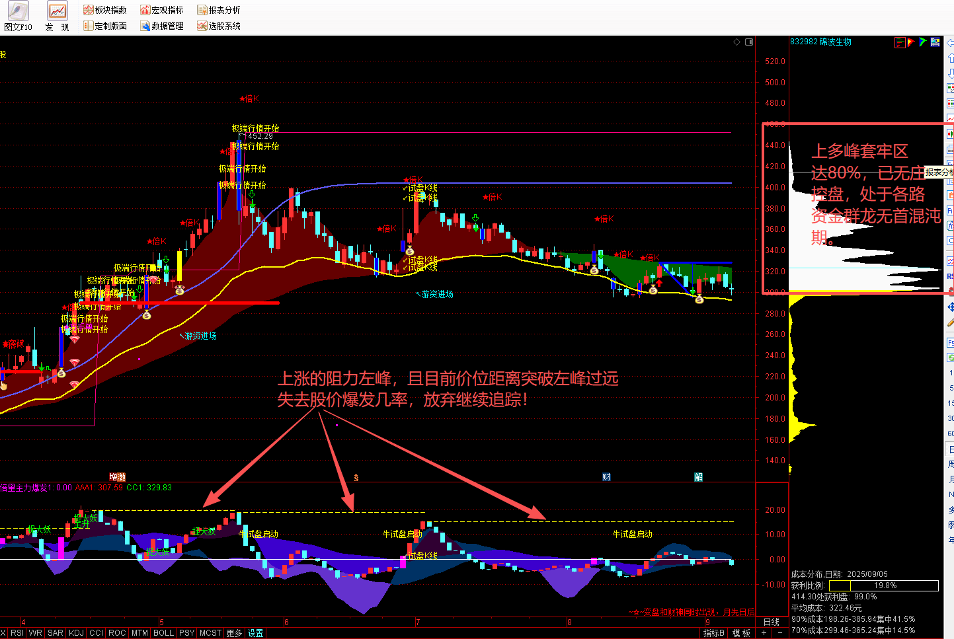Click the 832982 锦波生物 stock name

(820, 42)
